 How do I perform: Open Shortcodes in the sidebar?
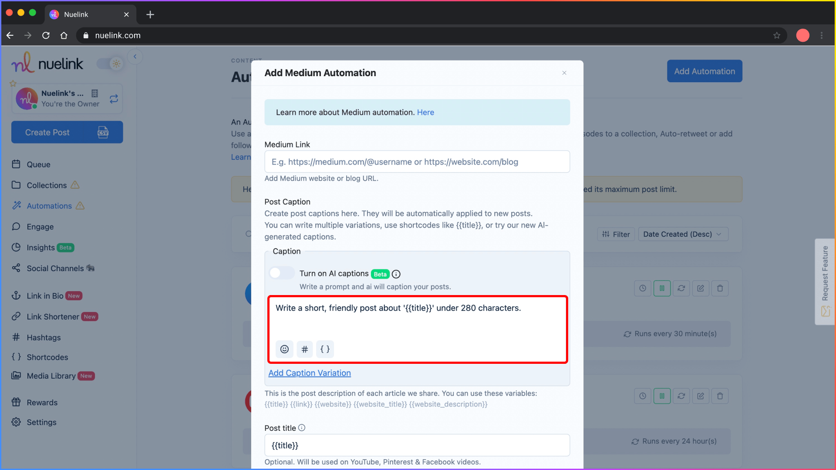47,357
